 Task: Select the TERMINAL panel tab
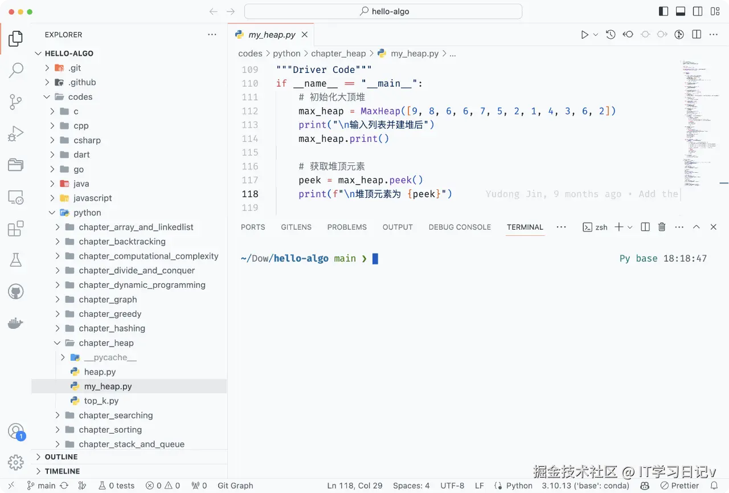pyautogui.click(x=525, y=227)
